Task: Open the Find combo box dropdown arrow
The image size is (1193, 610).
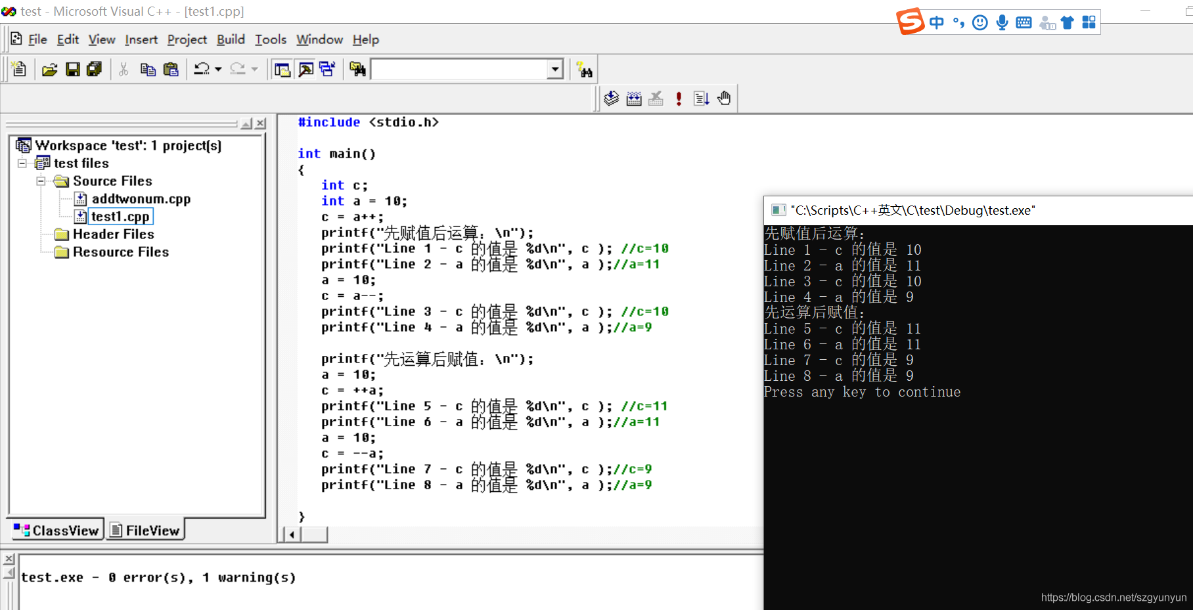Action: click(556, 69)
